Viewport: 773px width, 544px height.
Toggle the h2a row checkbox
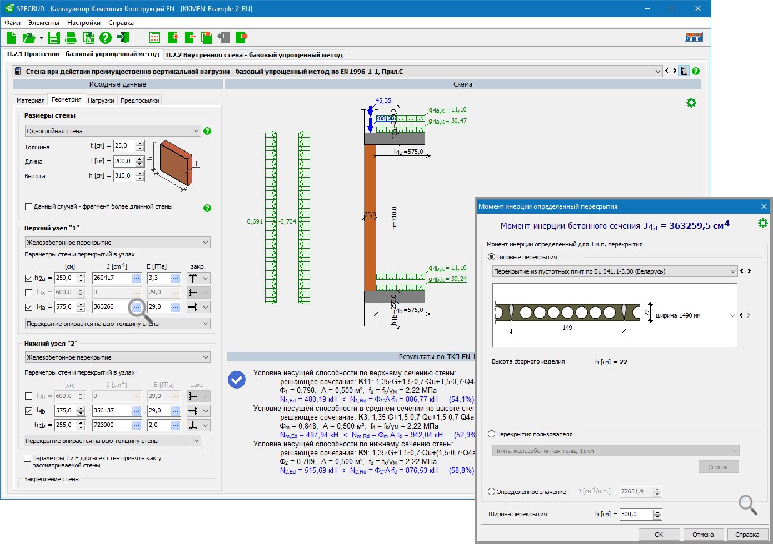29,278
